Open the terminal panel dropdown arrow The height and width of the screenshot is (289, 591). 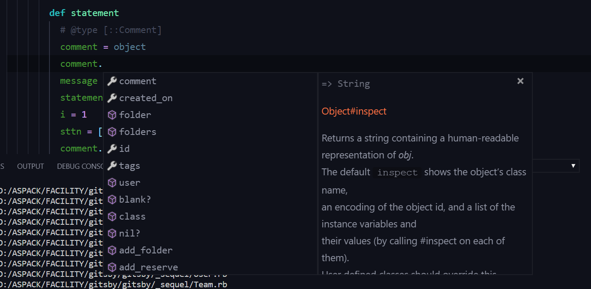(x=573, y=166)
